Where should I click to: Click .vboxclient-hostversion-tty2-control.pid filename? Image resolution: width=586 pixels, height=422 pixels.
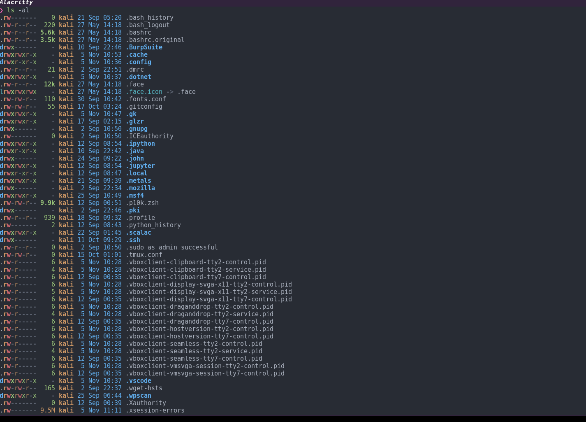[x=199, y=329]
